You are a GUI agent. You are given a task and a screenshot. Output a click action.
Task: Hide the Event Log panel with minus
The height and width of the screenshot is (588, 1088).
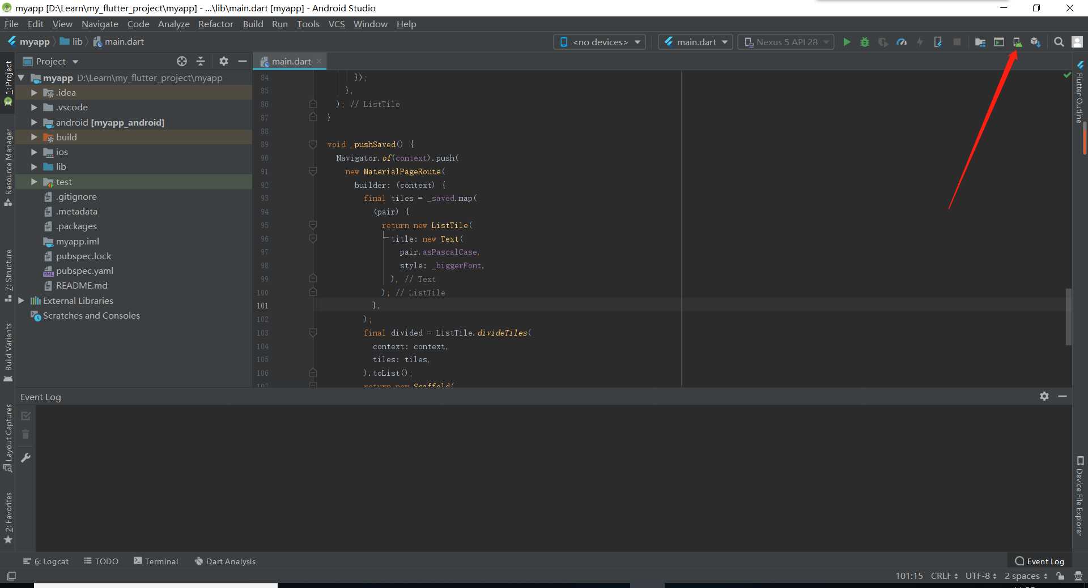coord(1062,396)
